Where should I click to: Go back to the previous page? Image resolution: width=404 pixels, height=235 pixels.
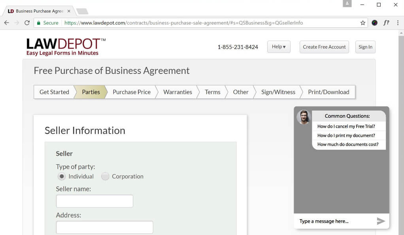click(x=6, y=23)
